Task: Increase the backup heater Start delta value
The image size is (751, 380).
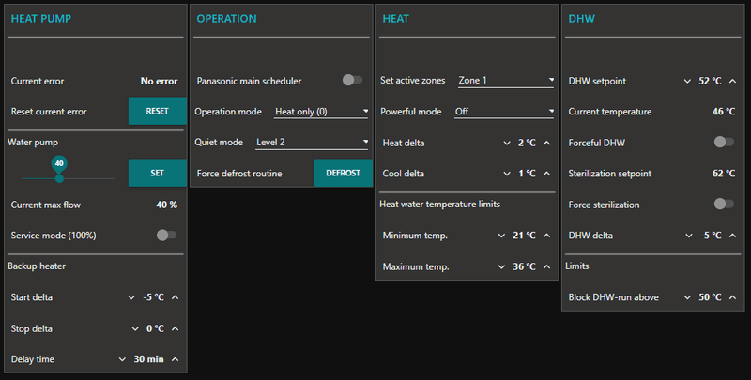Action: (176, 297)
